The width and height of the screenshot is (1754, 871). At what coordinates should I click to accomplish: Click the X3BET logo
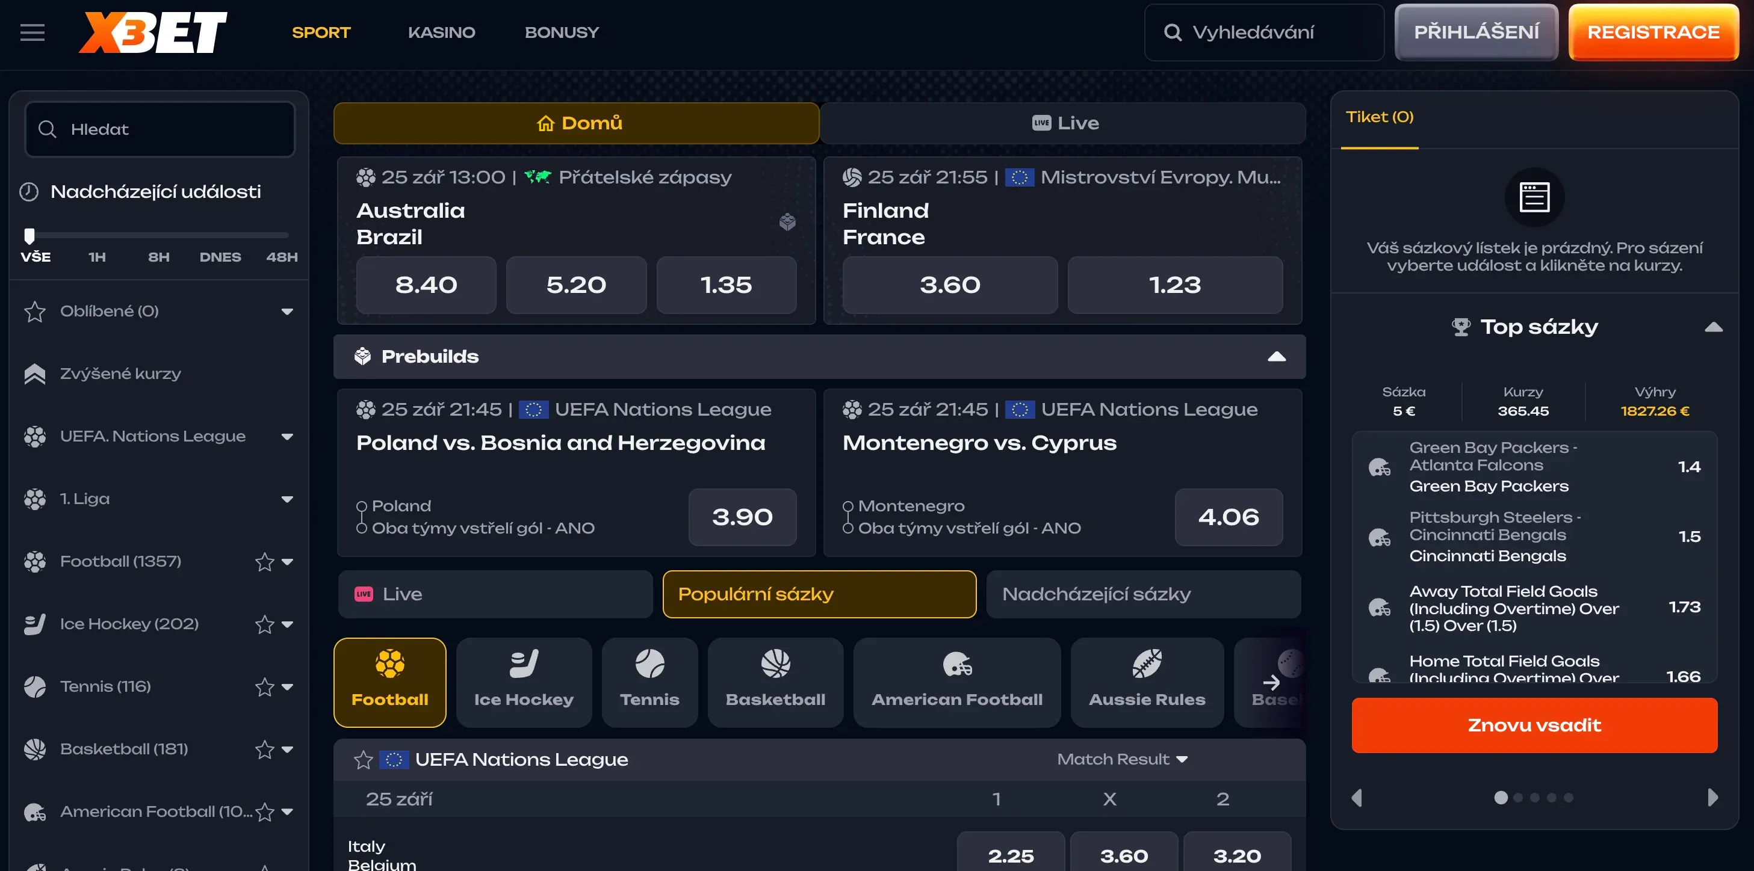(152, 32)
